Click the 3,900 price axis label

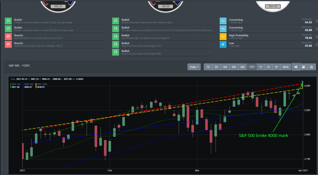pyautogui.click(x=307, y=110)
